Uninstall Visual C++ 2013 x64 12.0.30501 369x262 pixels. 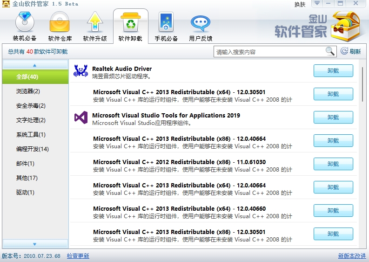point(333,94)
